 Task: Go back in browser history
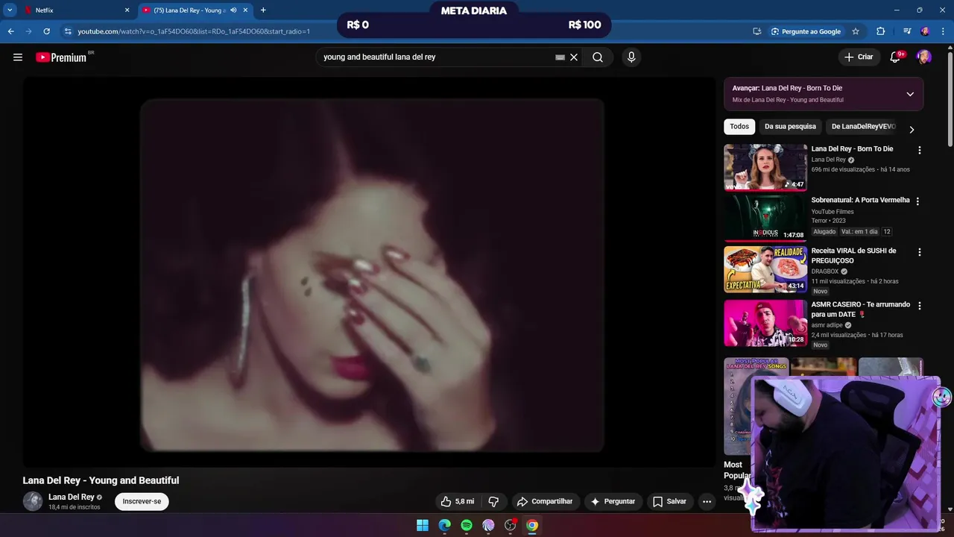click(x=10, y=31)
